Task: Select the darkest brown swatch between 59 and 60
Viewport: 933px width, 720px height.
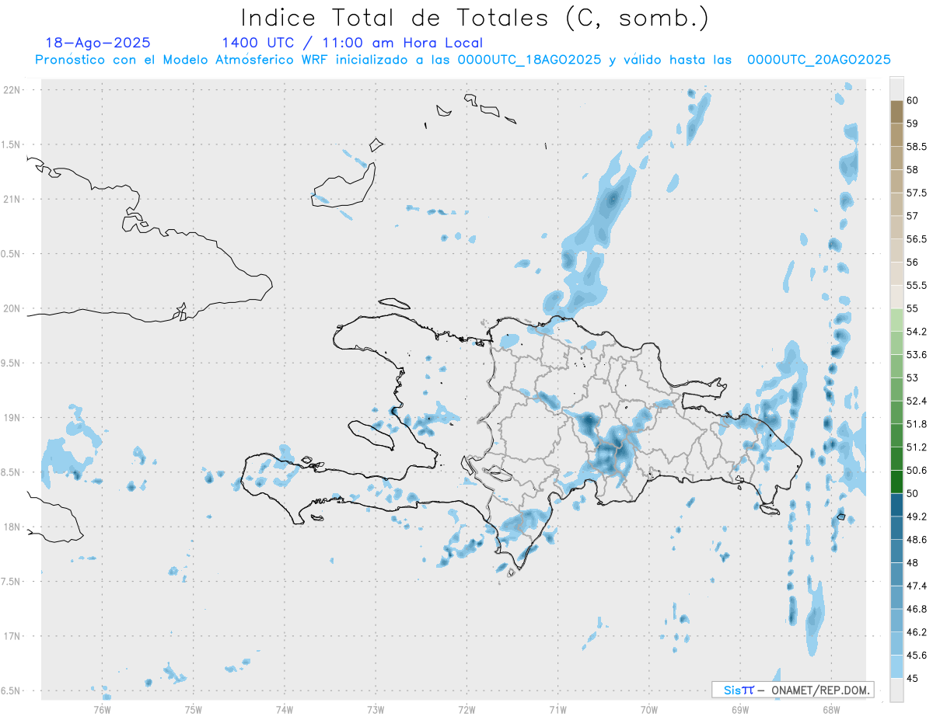Action: (x=896, y=112)
